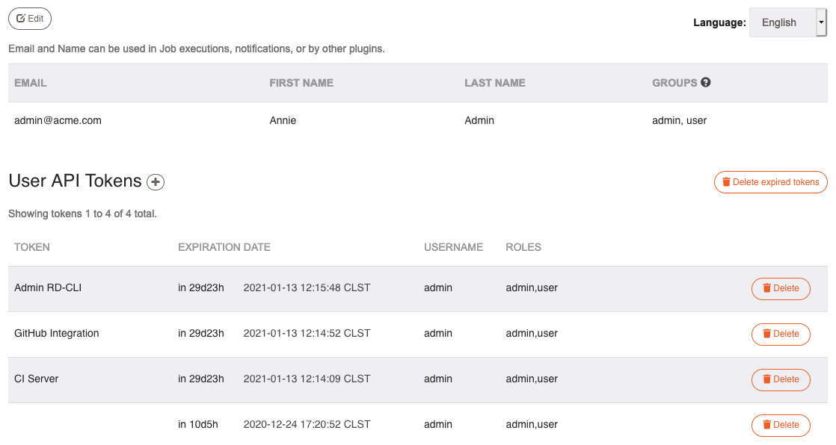836x445 pixels.
Task: Click the Language dropdown arrow
Action: [x=821, y=22]
